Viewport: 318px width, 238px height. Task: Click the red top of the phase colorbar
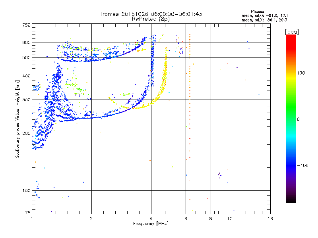[x=291, y=38]
